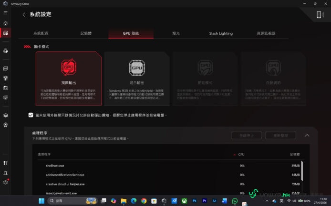Image resolution: width=331 pixels, height=206 pixels.
Task: Click the 記憶體 column header in the process table
Action: click(295, 155)
